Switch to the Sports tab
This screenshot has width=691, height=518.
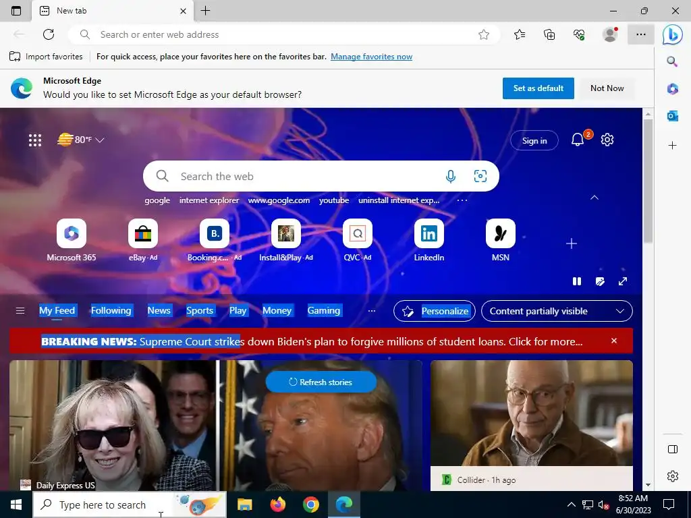click(200, 310)
